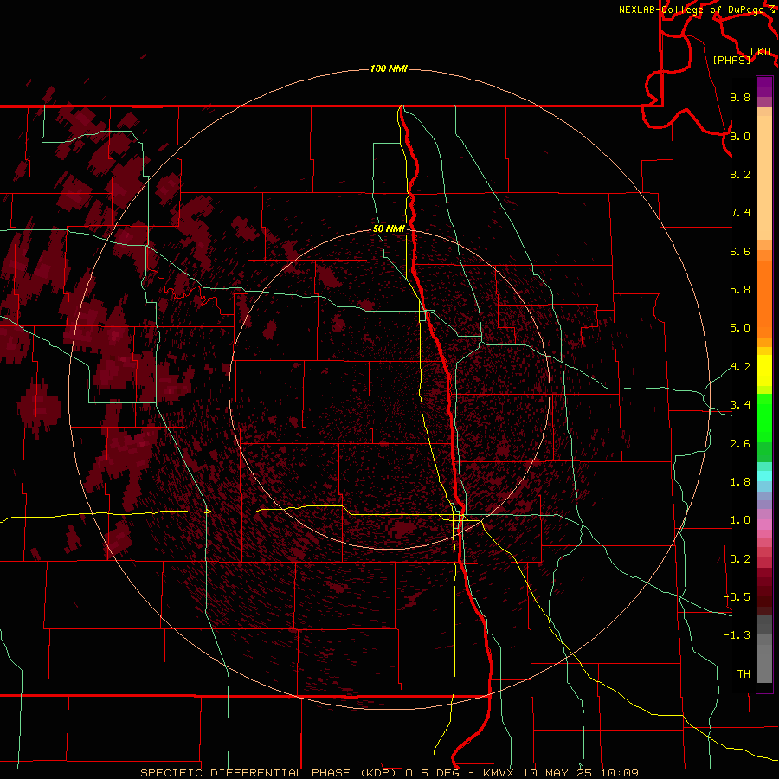779x779 pixels.
Task: Click the DKD units label above the legend
Action: click(761, 52)
